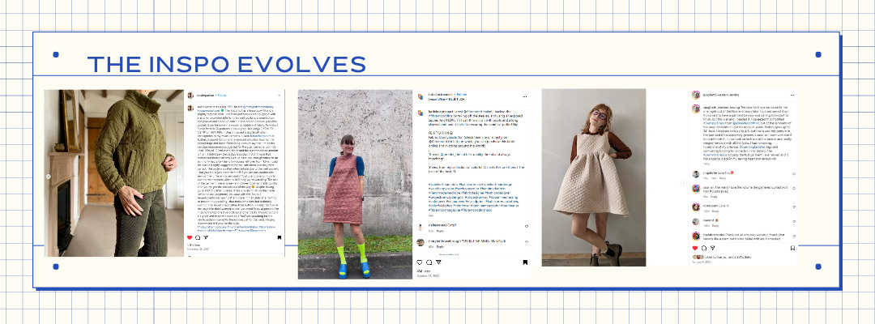Like the third comment on cream dress post
Screen dimensions: 875x324
(x=794, y=207)
